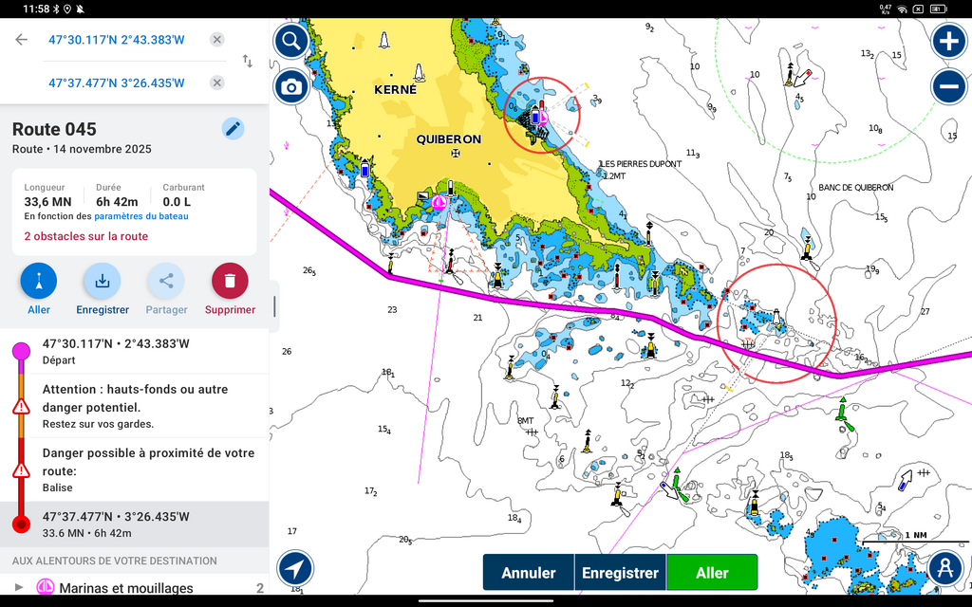Clear the destination coordinate field

click(x=217, y=83)
